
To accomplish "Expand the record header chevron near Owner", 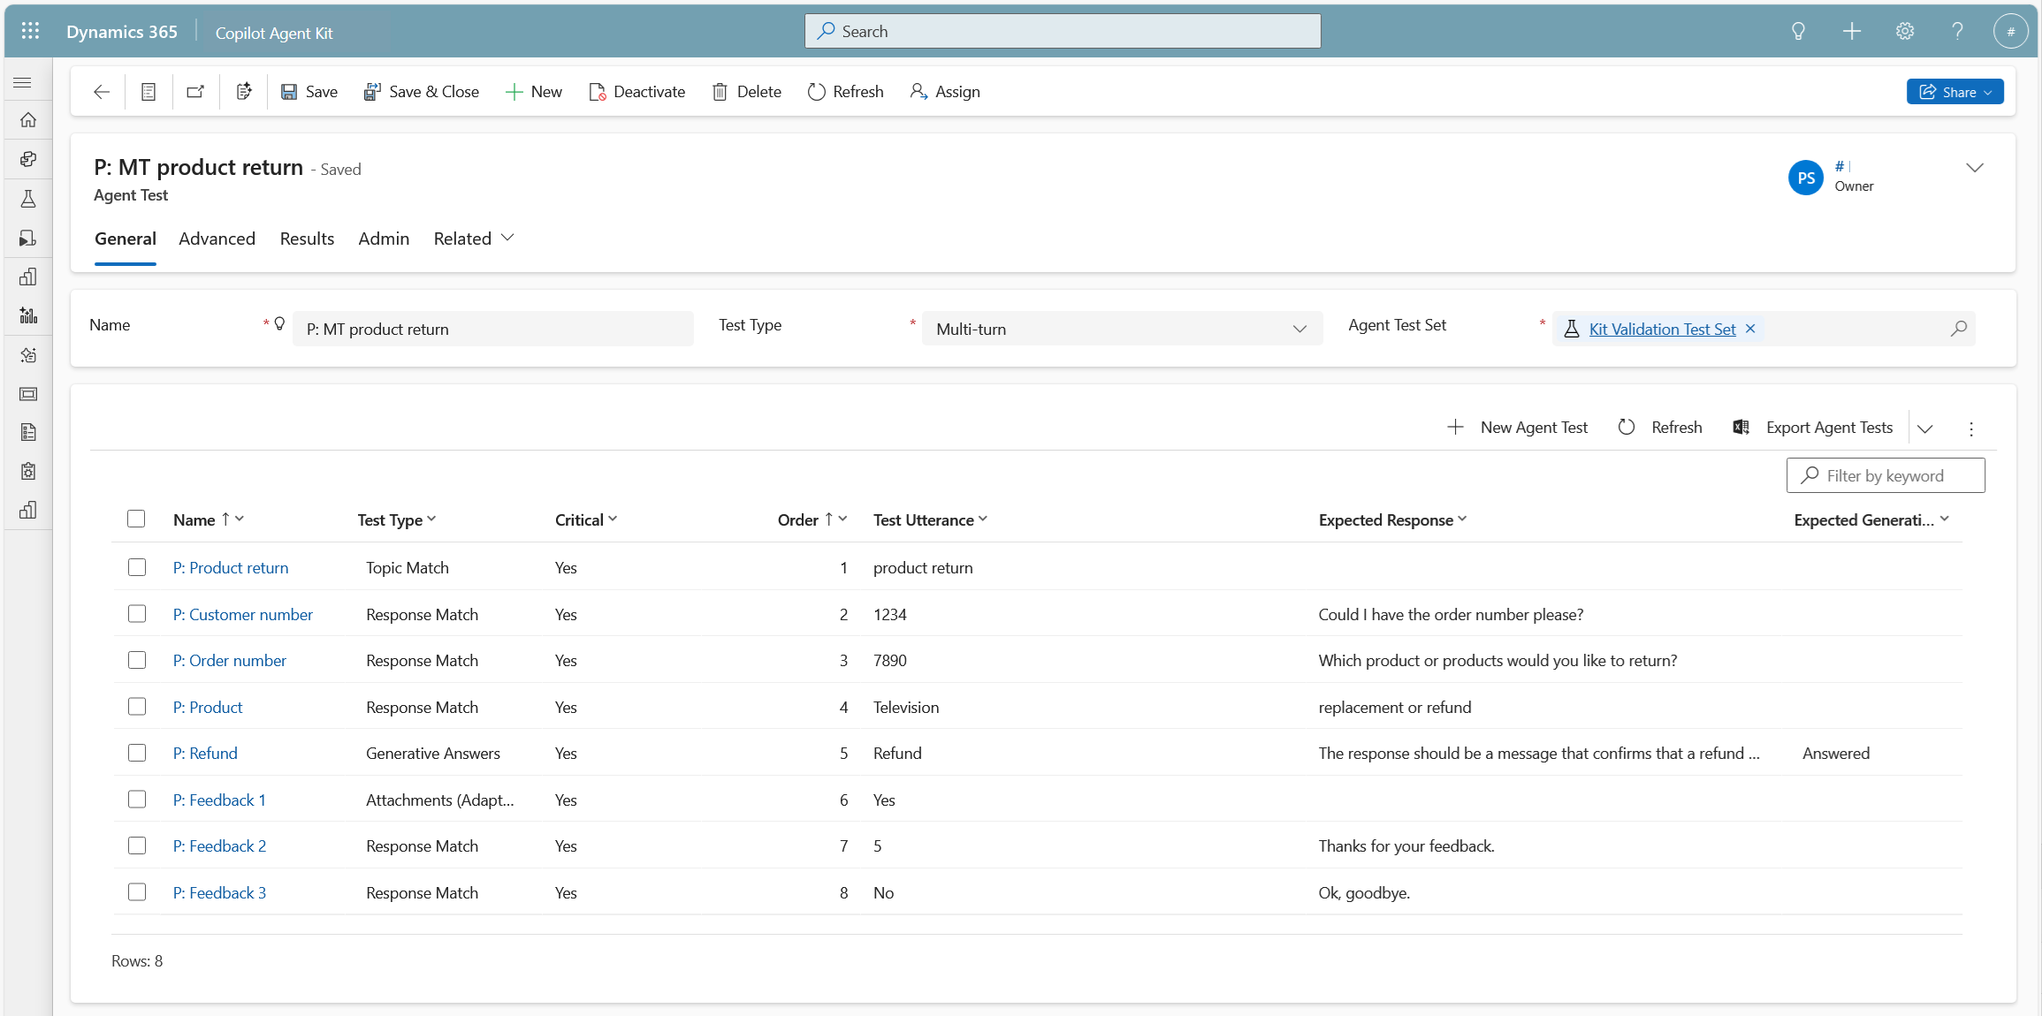I will point(1975,168).
